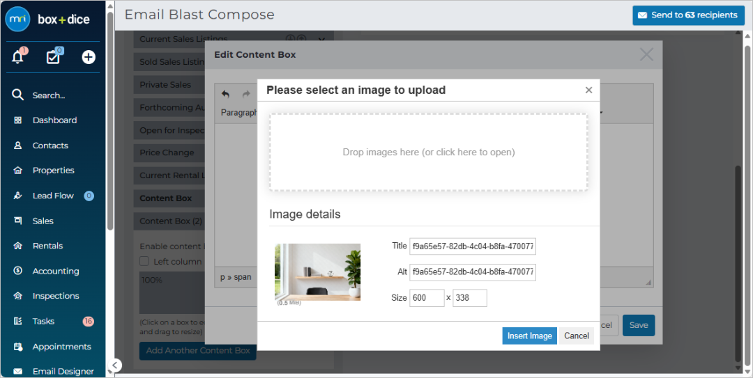This screenshot has width=753, height=378.
Task: Close the image upload dialog
Action: coord(588,90)
